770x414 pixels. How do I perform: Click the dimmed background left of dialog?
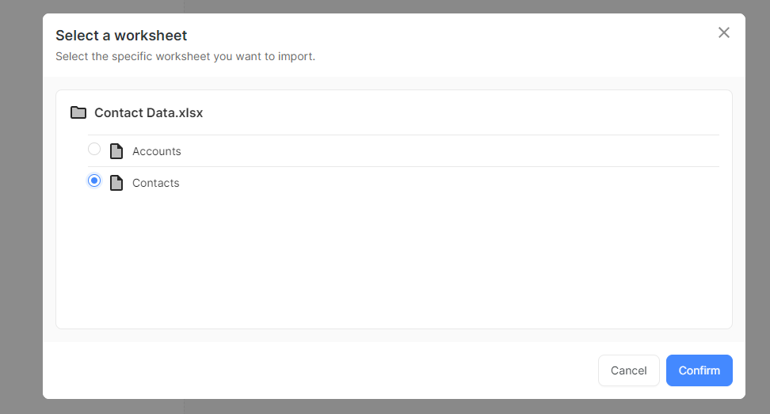coord(21,206)
